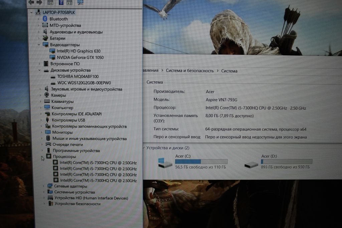
Task: Click the Acer (C:) storage usage bar
Action: tap(201, 162)
